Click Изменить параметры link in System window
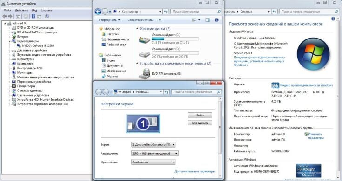Viewport: 342px width, 181px height. (315, 136)
